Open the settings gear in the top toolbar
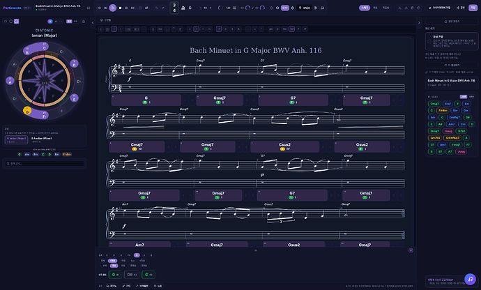The width and height of the screenshot is (481, 290). coord(292,8)
